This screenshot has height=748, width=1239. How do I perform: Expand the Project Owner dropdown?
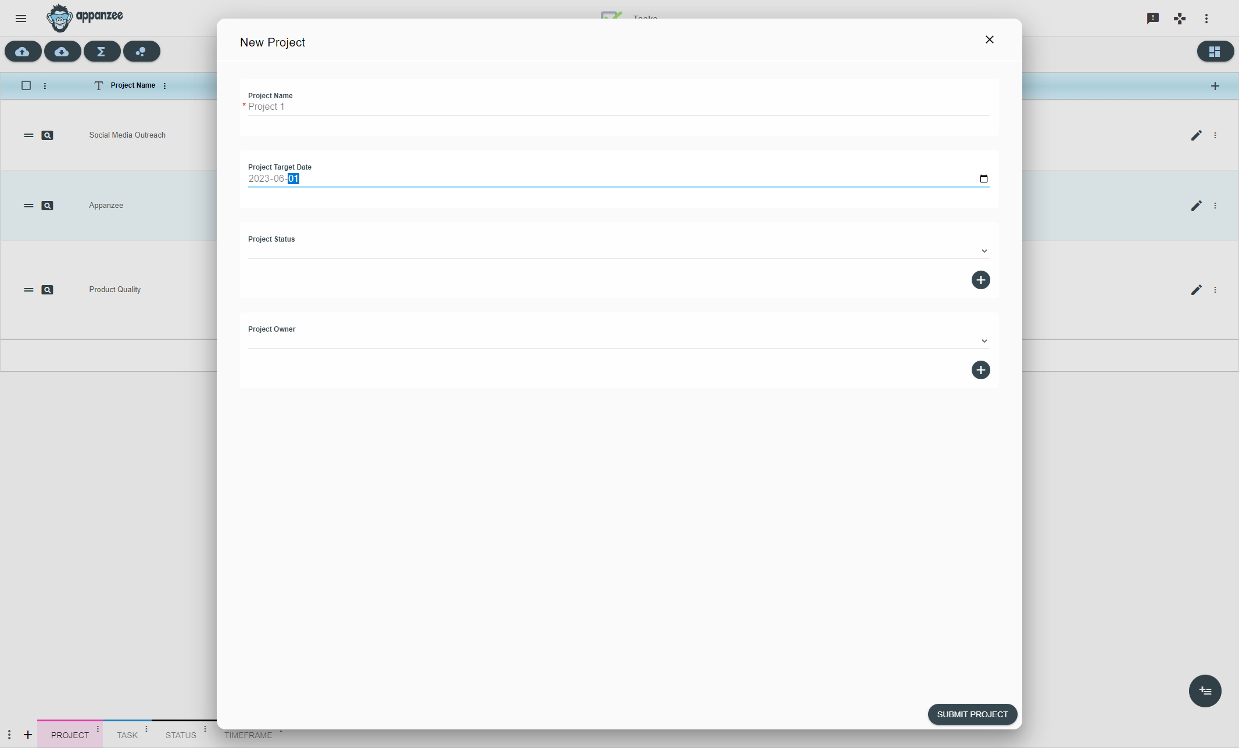click(x=618, y=341)
